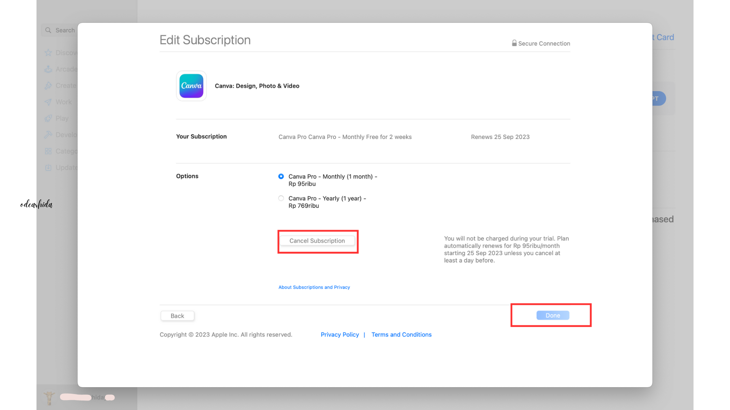Select Canva Pro Yearly radio option
The image size is (730, 410).
(281, 198)
